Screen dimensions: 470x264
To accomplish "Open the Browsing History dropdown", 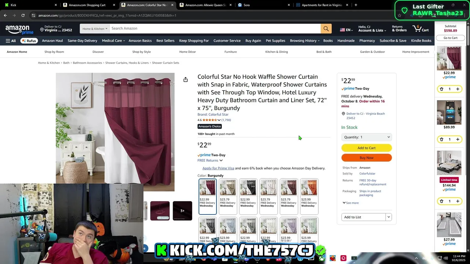I will coord(304,41).
